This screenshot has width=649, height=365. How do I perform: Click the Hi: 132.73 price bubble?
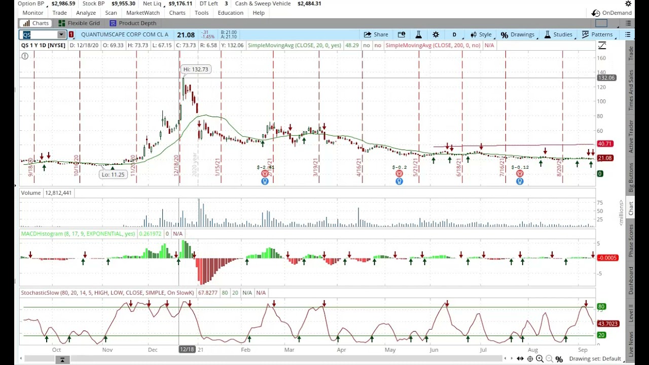195,69
